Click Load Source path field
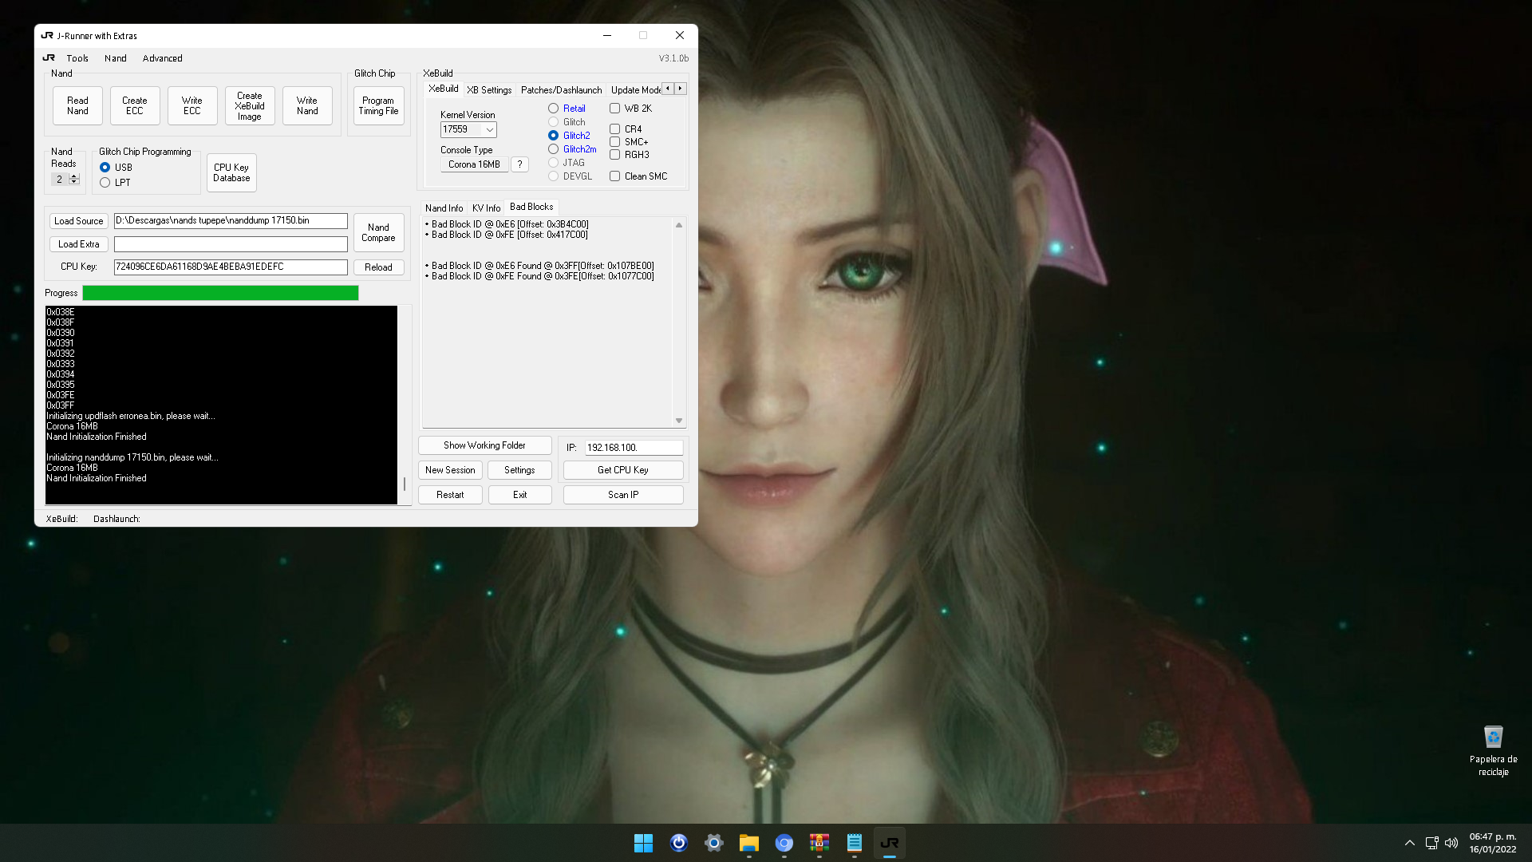Image resolution: width=1532 pixels, height=862 pixels. pos(231,220)
